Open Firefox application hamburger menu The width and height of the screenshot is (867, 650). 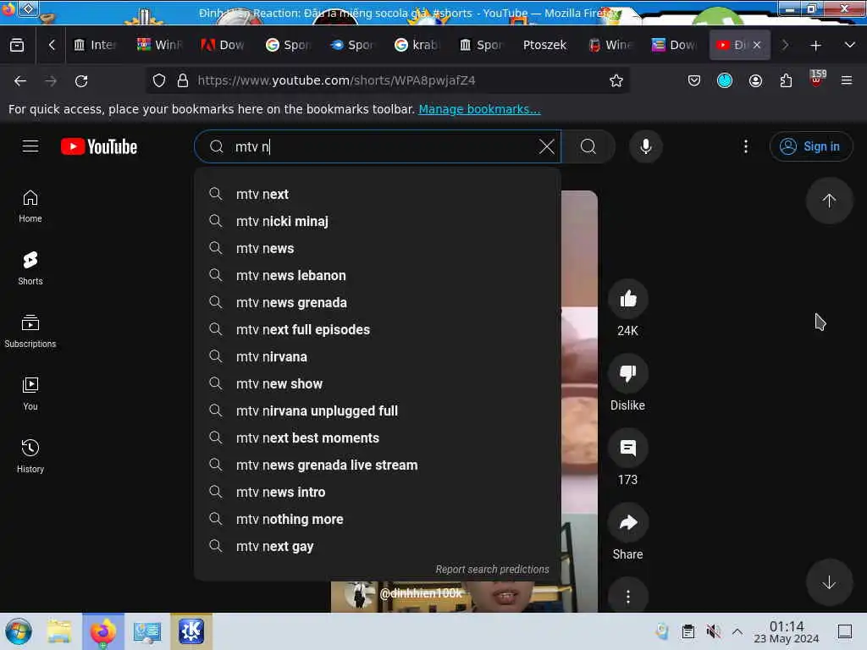pyautogui.click(x=847, y=80)
